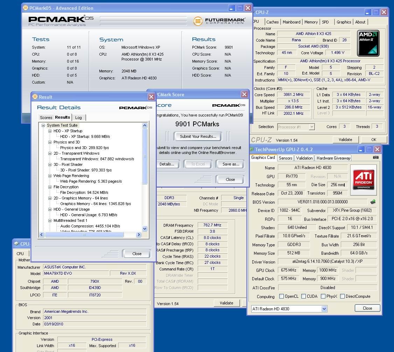Image resolution: width=394 pixels, height=352 pixels.
Task: Click Validate in the CPU-Z memory window
Action: point(226,303)
